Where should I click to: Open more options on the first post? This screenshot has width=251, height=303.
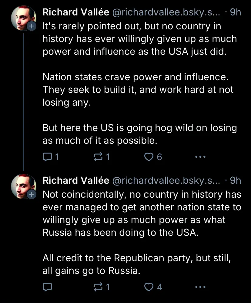click(200, 157)
